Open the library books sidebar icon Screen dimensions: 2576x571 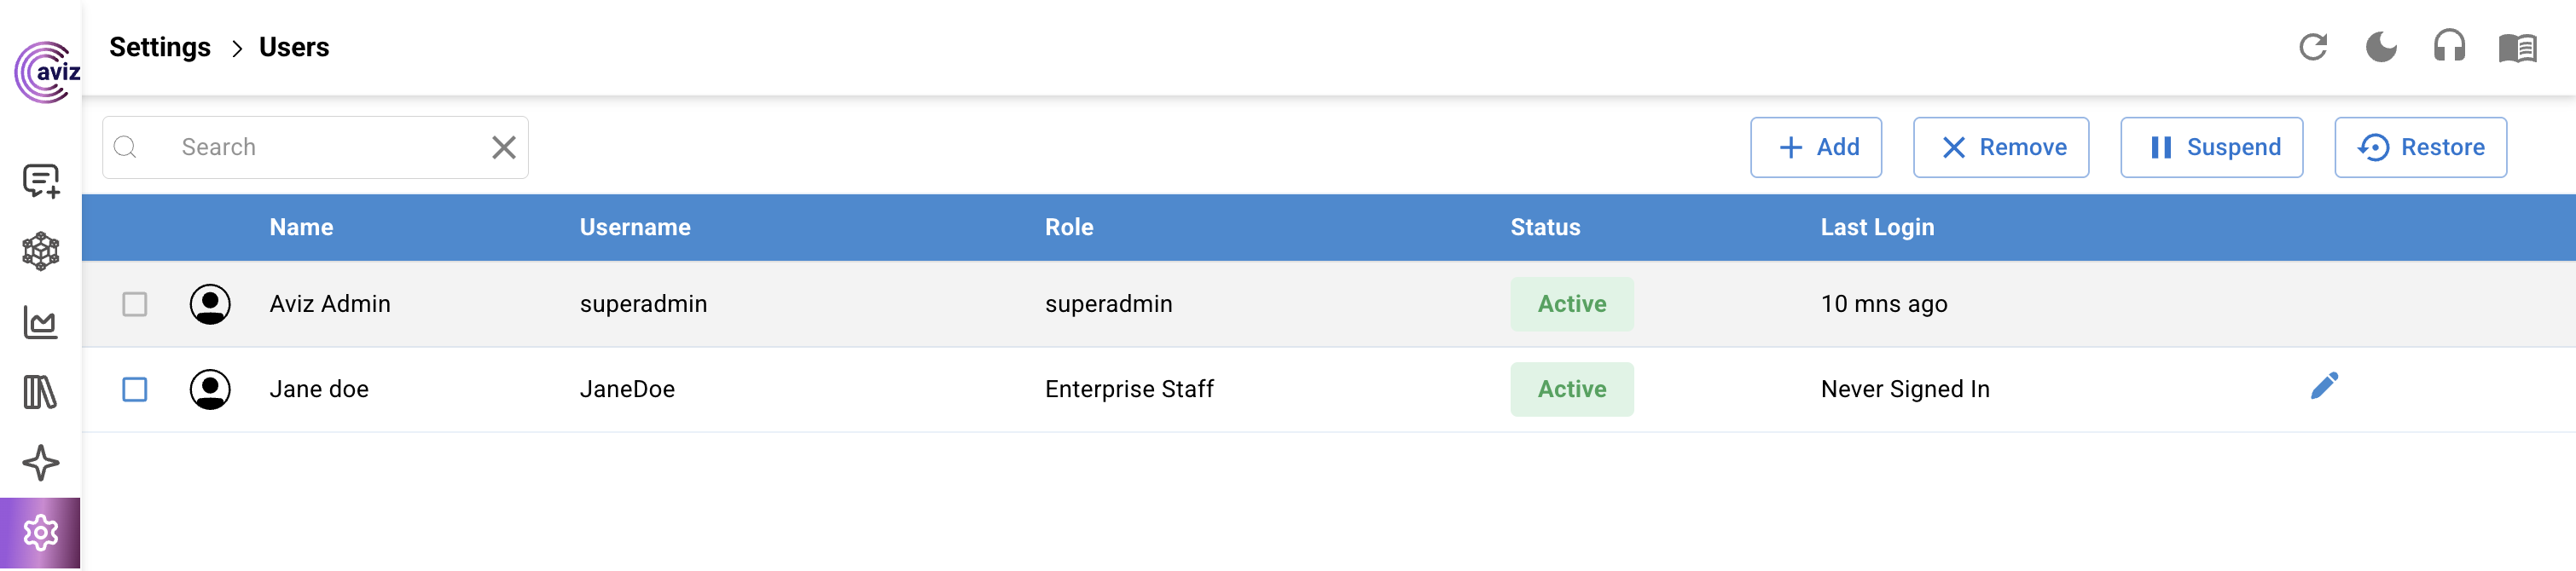click(x=40, y=392)
